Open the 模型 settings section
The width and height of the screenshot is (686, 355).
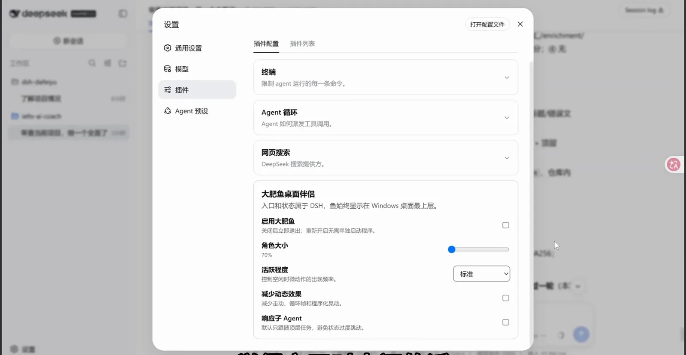(197, 69)
